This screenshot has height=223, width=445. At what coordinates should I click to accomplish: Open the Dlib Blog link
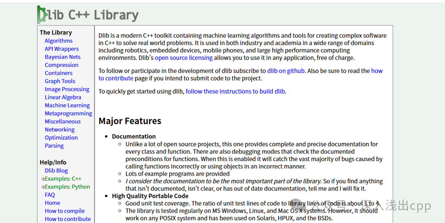tap(56, 171)
